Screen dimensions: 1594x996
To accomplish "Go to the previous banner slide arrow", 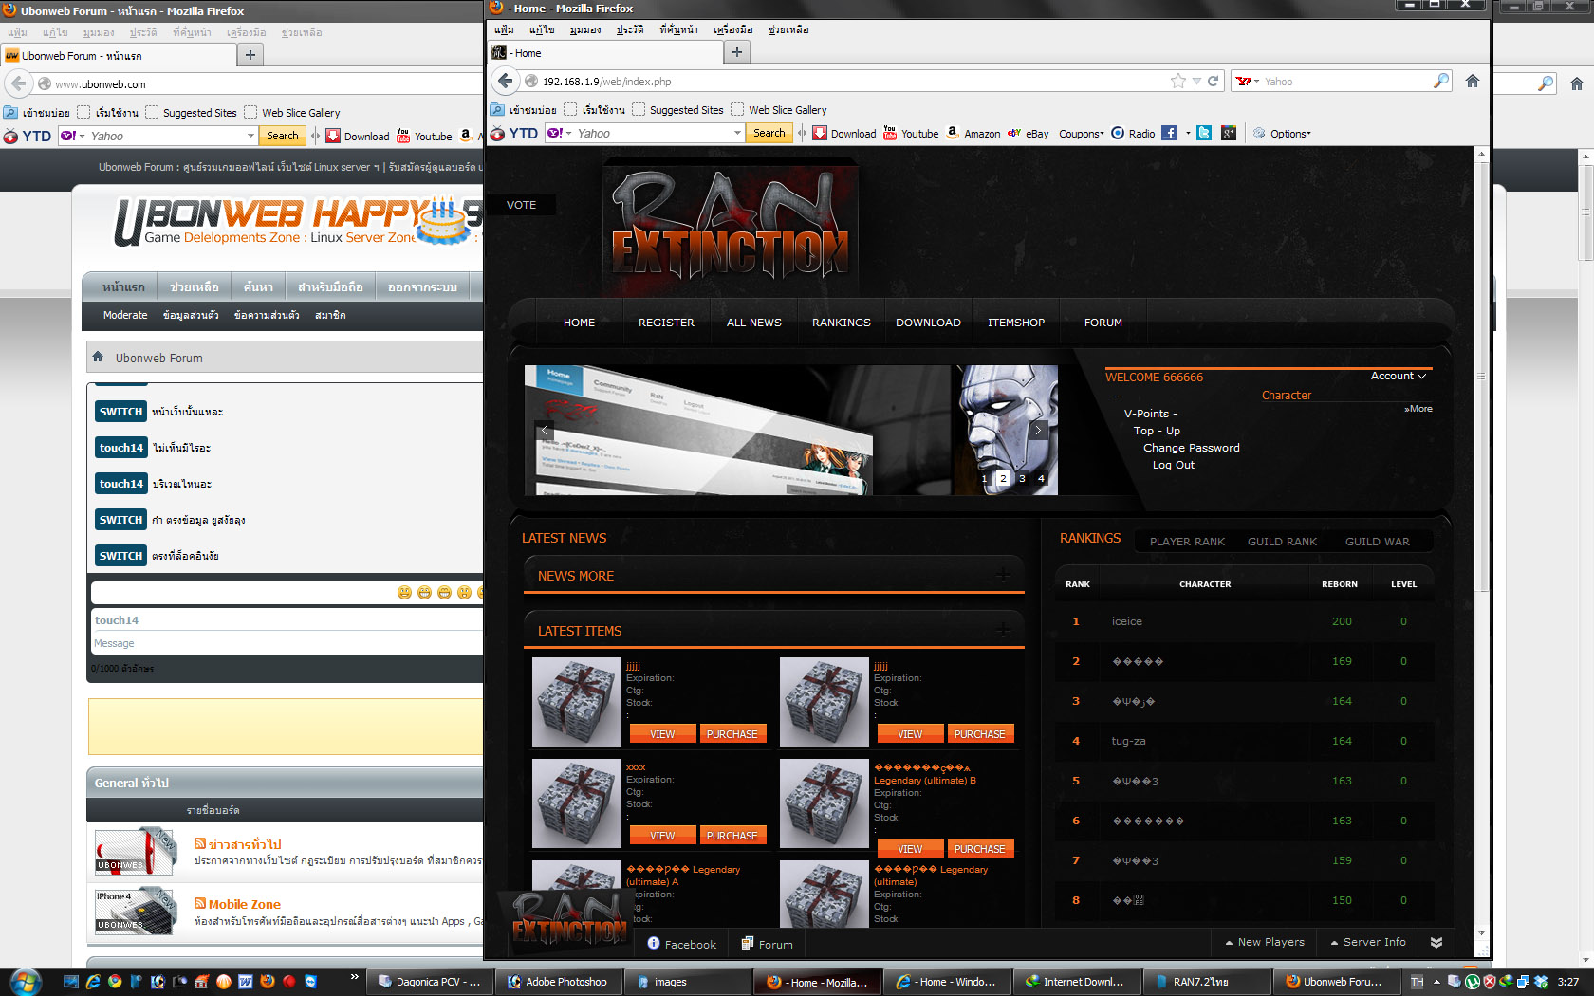I will (x=545, y=430).
